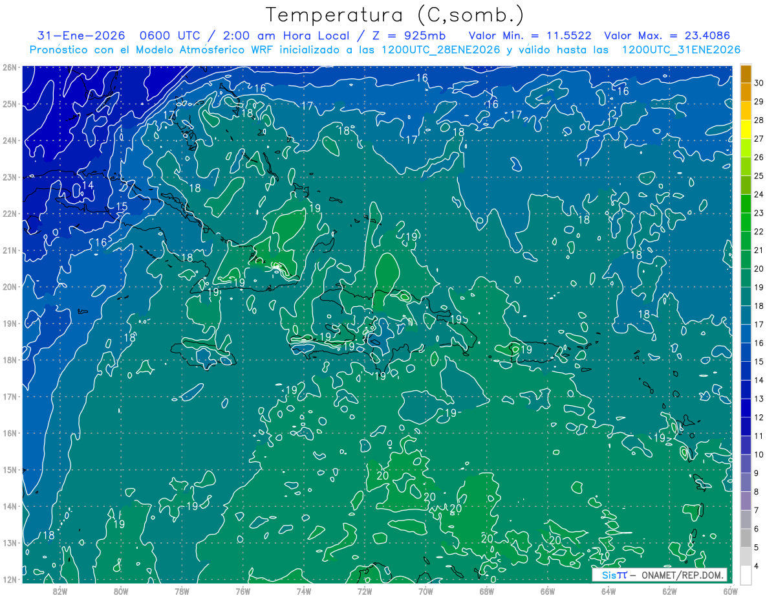The image size is (776, 600).
Task: Click the 80W longitude axis label
Action: click(x=120, y=591)
